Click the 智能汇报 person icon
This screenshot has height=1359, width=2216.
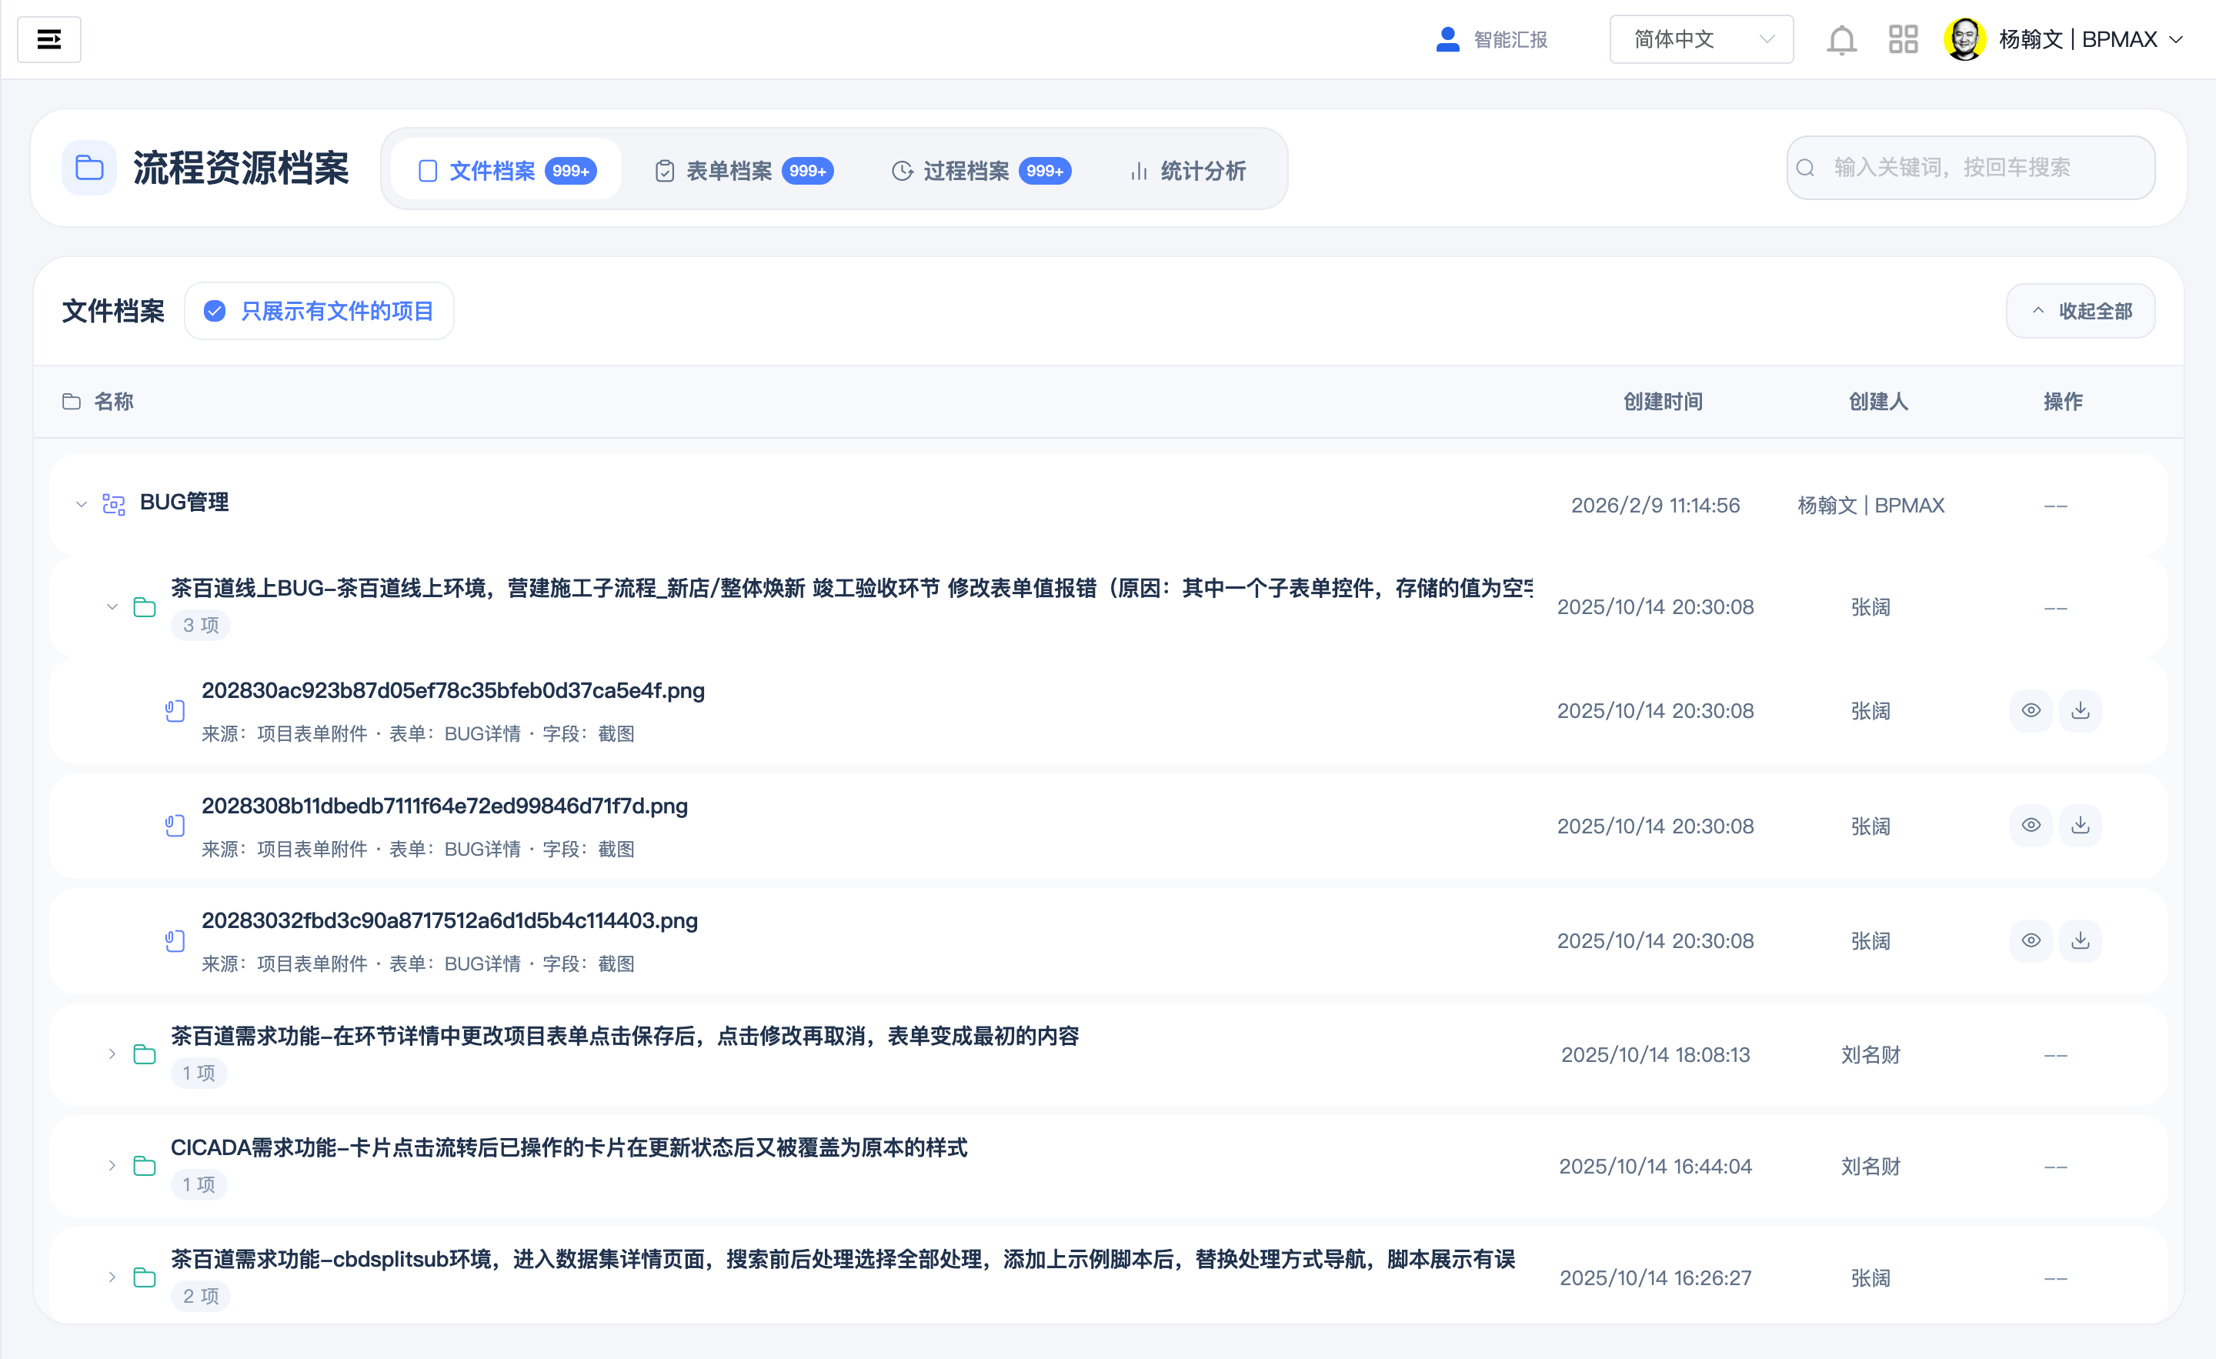click(1446, 38)
